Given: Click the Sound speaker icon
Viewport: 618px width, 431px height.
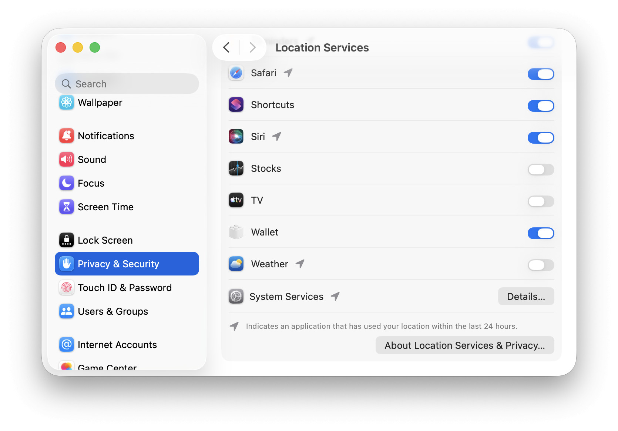Looking at the screenshot, I should tap(67, 160).
